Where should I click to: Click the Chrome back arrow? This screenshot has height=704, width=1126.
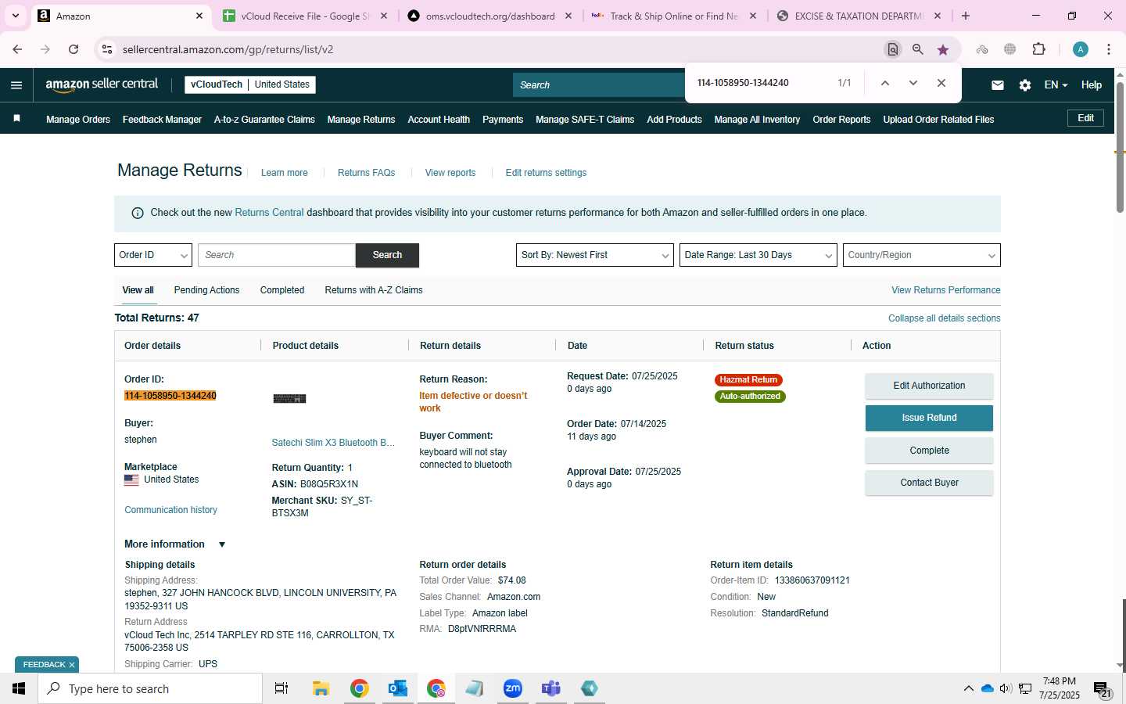pyautogui.click(x=17, y=49)
